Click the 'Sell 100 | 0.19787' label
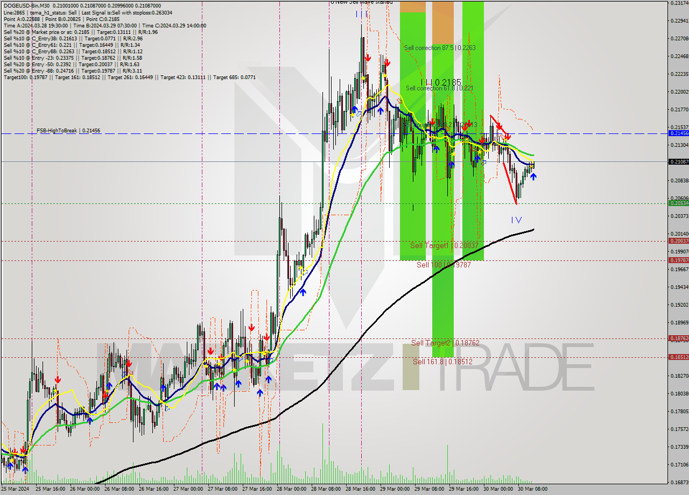This screenshot has height=495, width=689. pos(444,265)
